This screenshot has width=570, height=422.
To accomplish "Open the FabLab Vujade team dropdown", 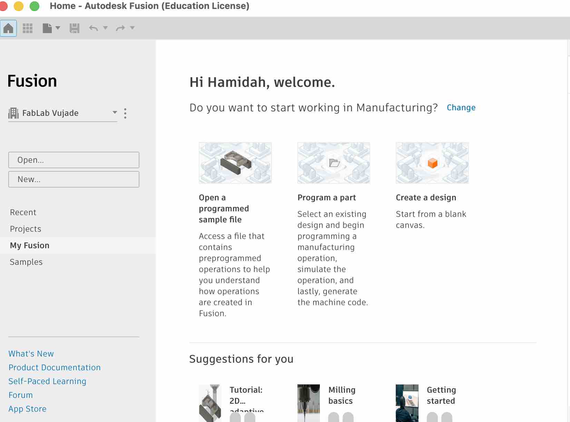I will 115,112.
